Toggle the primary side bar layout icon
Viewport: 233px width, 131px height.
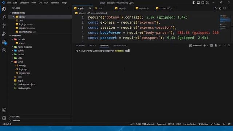pos(194,3)
